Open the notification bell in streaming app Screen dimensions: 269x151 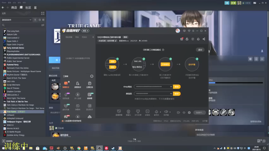coord(198,39)
